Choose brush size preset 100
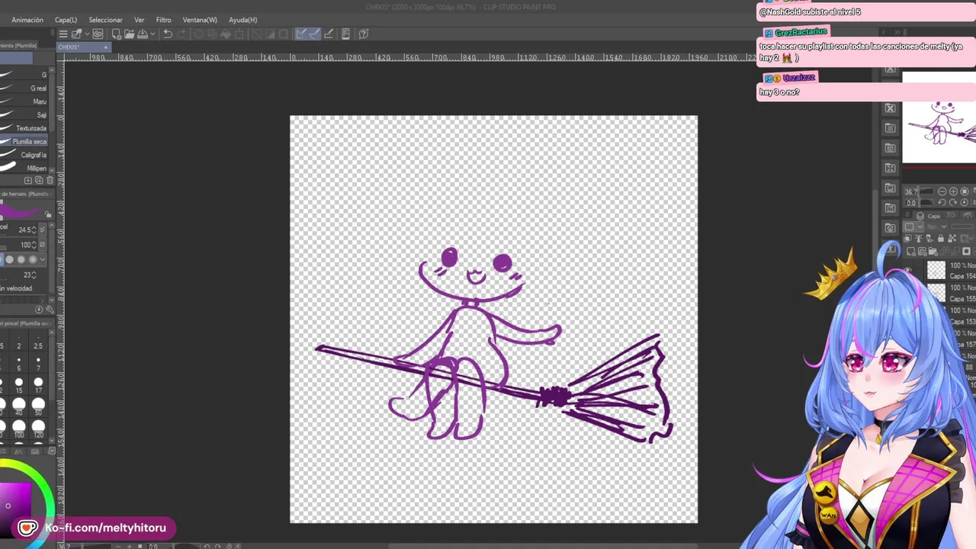 click(x=18, y=429)
